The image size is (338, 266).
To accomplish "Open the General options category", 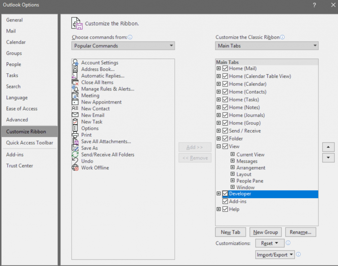I will (29, 20).
